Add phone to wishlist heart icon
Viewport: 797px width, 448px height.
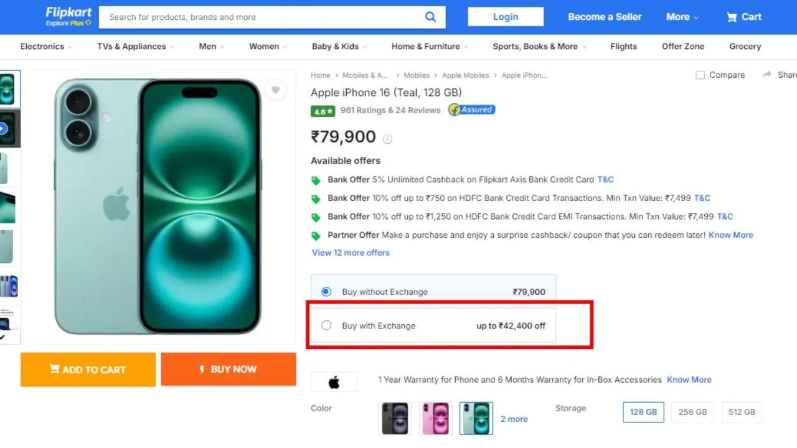pos(275,90)
